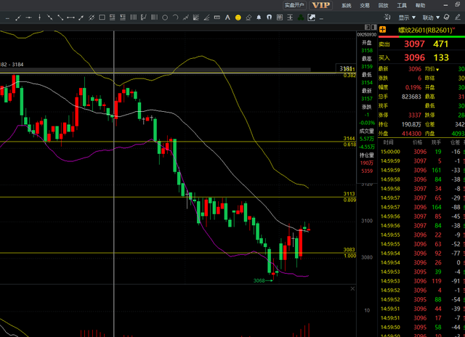Viewport: 465px width, 337px height.
Task: Select the price label box tool
Action: point(217,17)
